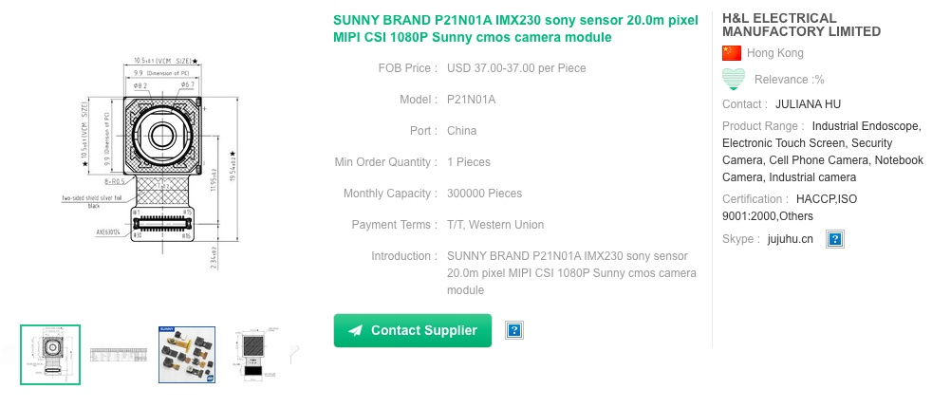
Task: Click the contact name Juliana Hu
Action: tap(808, 104)
